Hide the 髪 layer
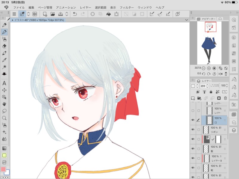 point(193,149)
